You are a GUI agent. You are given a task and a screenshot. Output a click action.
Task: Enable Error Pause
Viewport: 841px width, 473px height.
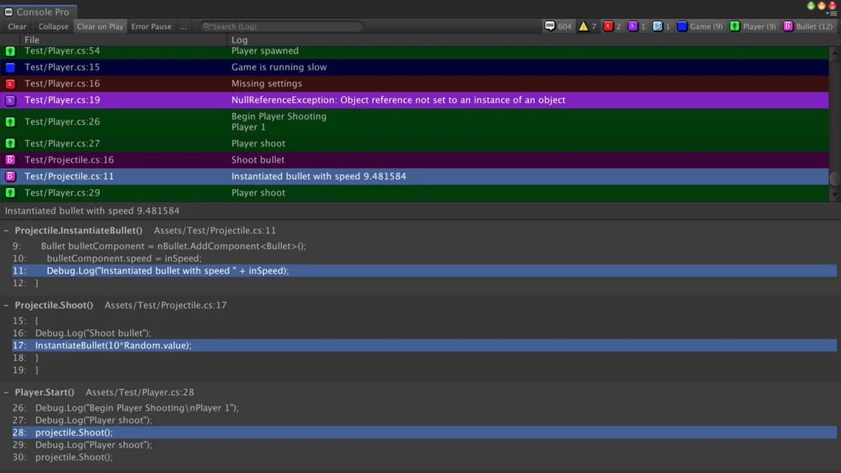coord(151,26)
